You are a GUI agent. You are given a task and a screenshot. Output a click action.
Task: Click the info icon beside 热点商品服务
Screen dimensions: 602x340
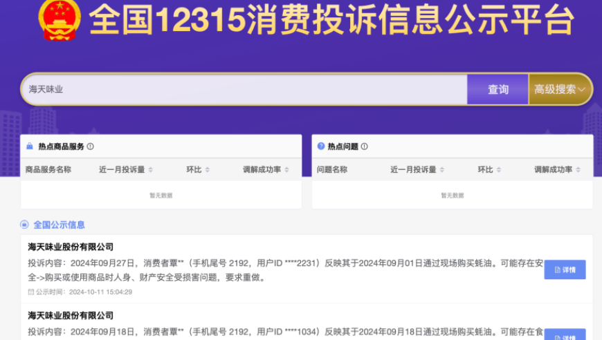pos(90,147)
